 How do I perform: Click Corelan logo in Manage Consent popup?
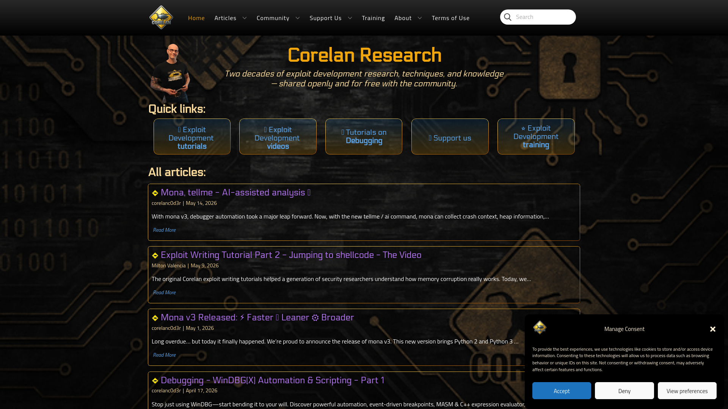[x=540, y=328]
